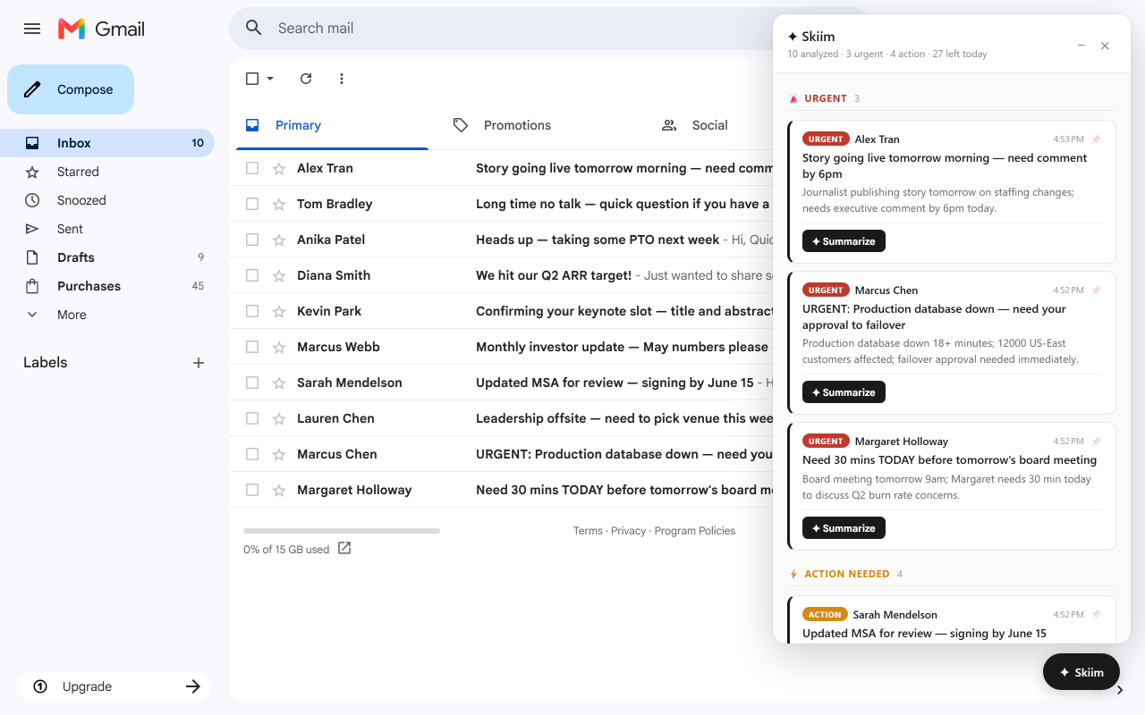Open the main menu hamburger icon
The height and width of the screenshot is (715, 1145).
click(32, 29)
